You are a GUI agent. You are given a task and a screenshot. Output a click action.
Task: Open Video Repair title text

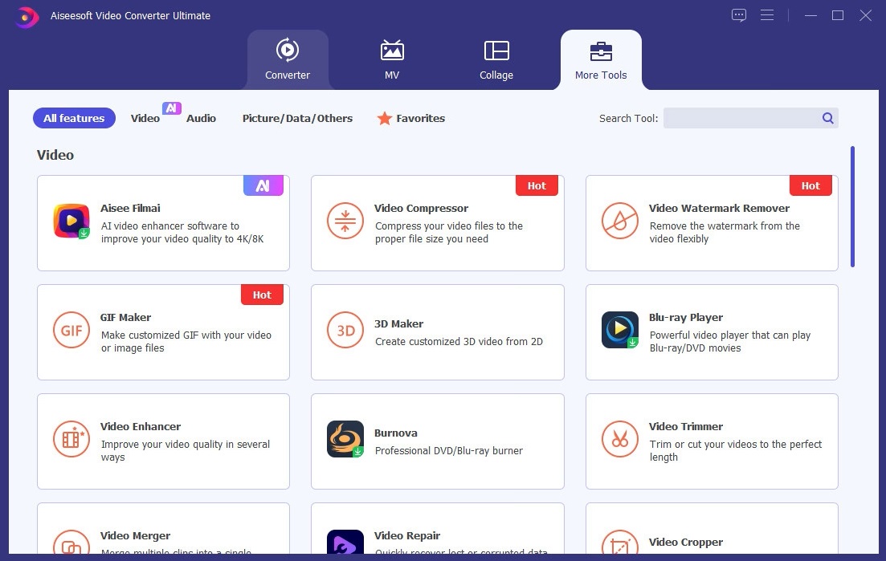pyautogui.click(x=406, y=535)
